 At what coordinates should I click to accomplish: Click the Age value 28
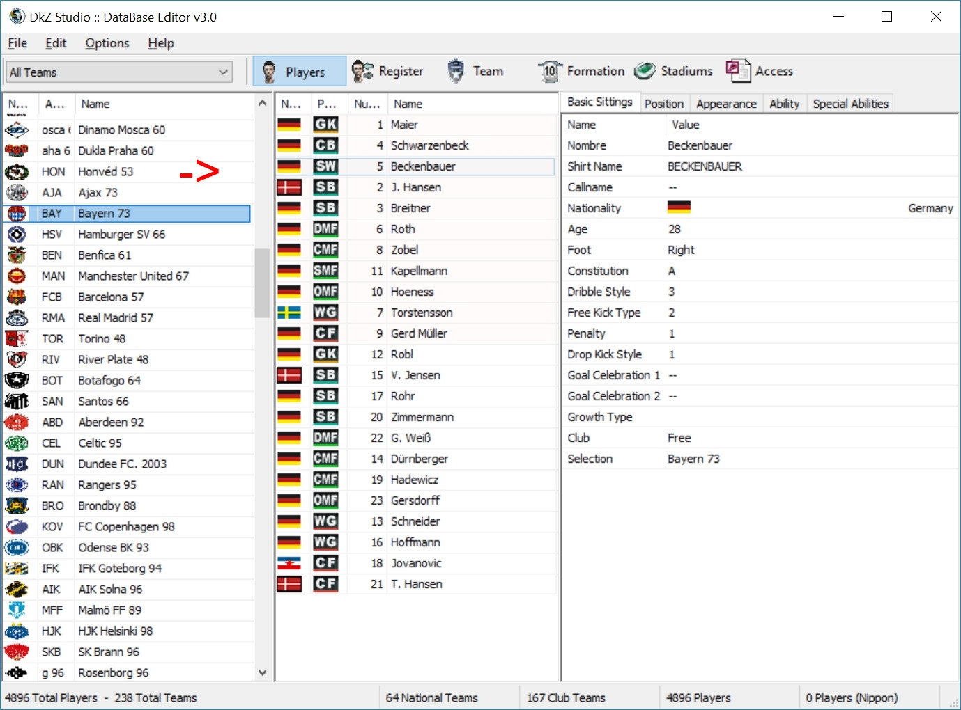click(674, 229)
